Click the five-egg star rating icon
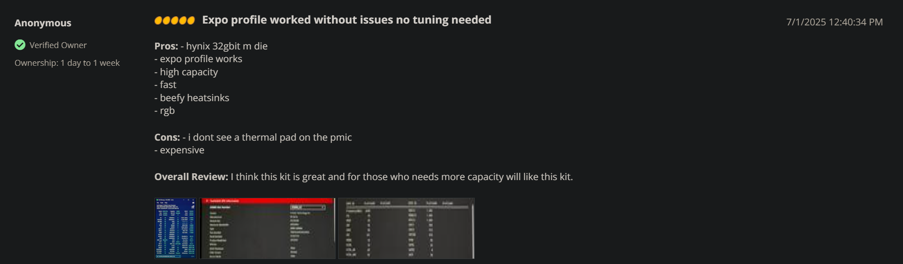This screenshot has width=903, height=264. 175,20
